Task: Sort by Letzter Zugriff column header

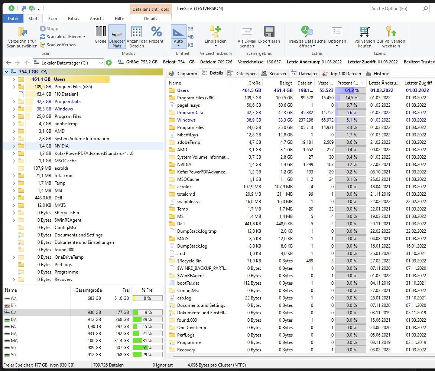Action: 418,83
